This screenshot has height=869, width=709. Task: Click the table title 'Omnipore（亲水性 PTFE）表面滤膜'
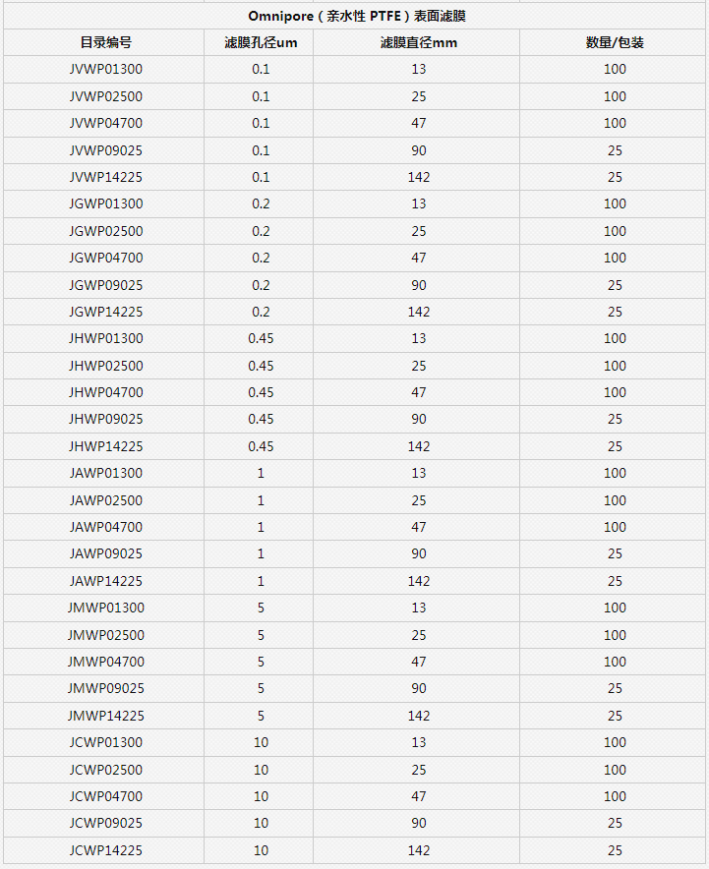click(x=357, y=16)
